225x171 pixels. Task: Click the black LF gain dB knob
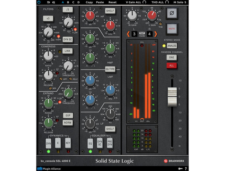coord(90,124)
